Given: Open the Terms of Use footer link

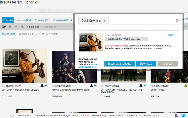Looking at the screenshot, I should (116, 115).
